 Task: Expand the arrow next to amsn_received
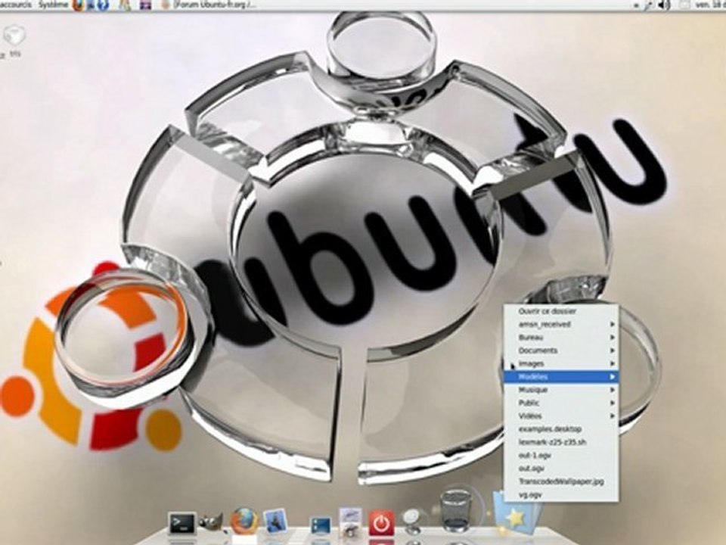[x=612, y=325]
